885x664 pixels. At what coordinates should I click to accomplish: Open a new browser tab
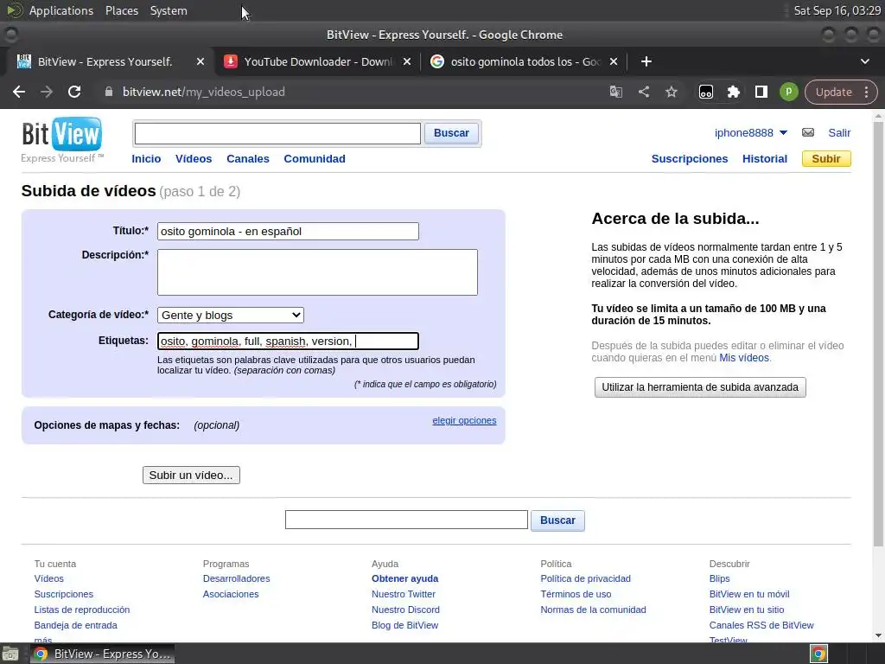coord(646,61)
